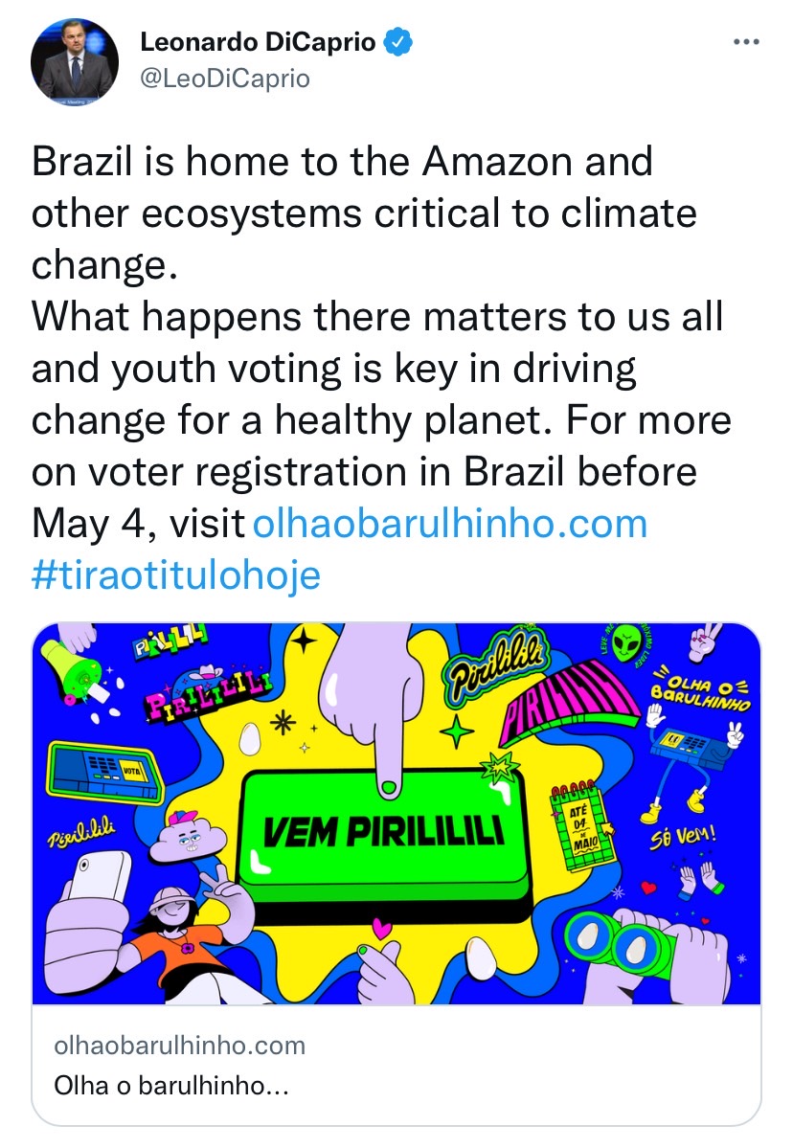
Task: Click the green alien head icon
Action: coord(626,642)
